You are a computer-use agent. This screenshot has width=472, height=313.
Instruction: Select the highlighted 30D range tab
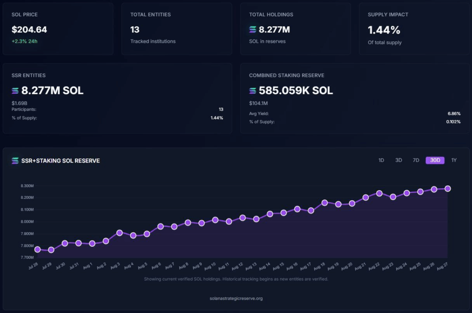coord(435,160)
